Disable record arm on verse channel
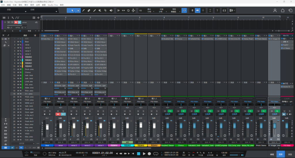The width and height of the screenshot is (295, 158). coord(58,114)
